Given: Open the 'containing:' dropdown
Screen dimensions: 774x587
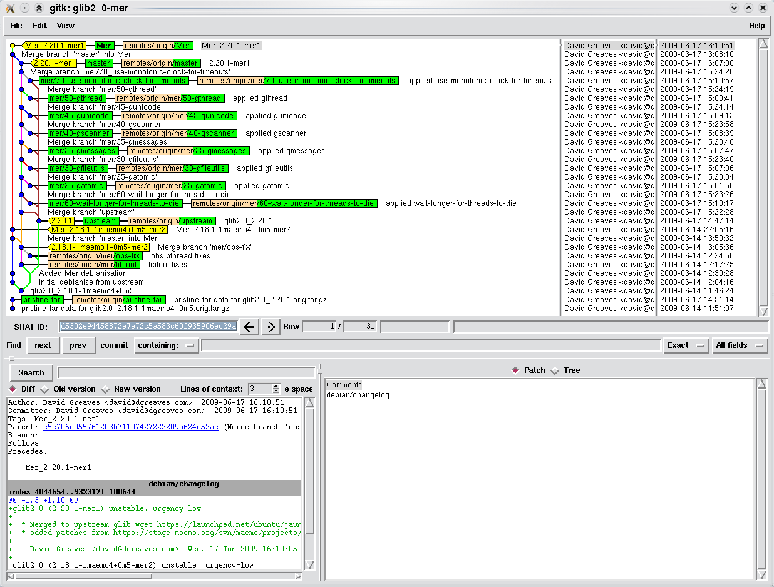Looking at the screenshot, I should [x=167, y=345].
